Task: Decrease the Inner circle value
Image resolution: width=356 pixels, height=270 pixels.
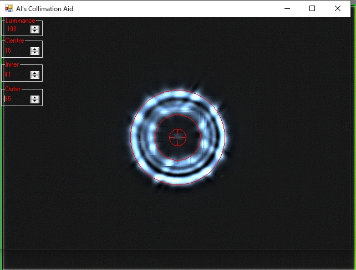Action: tap(35, 77)
